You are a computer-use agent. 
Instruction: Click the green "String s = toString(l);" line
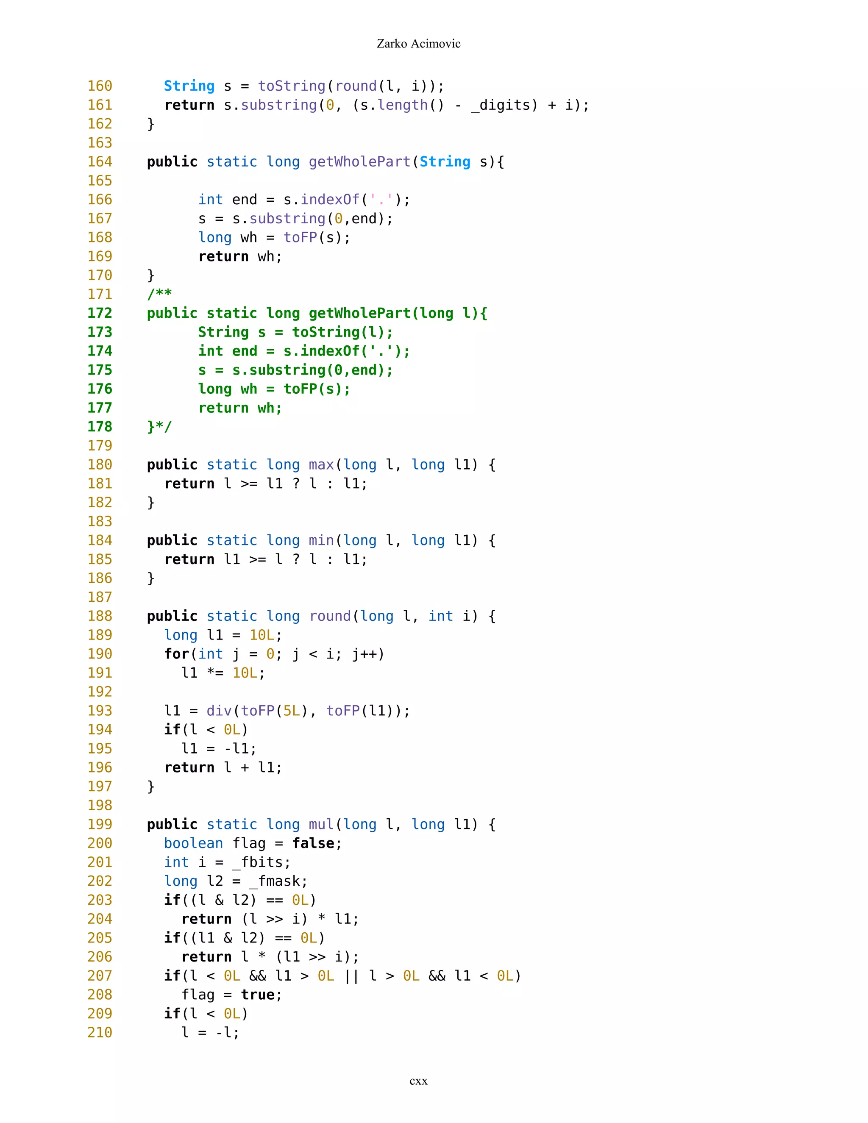click(x=296, y=332)
